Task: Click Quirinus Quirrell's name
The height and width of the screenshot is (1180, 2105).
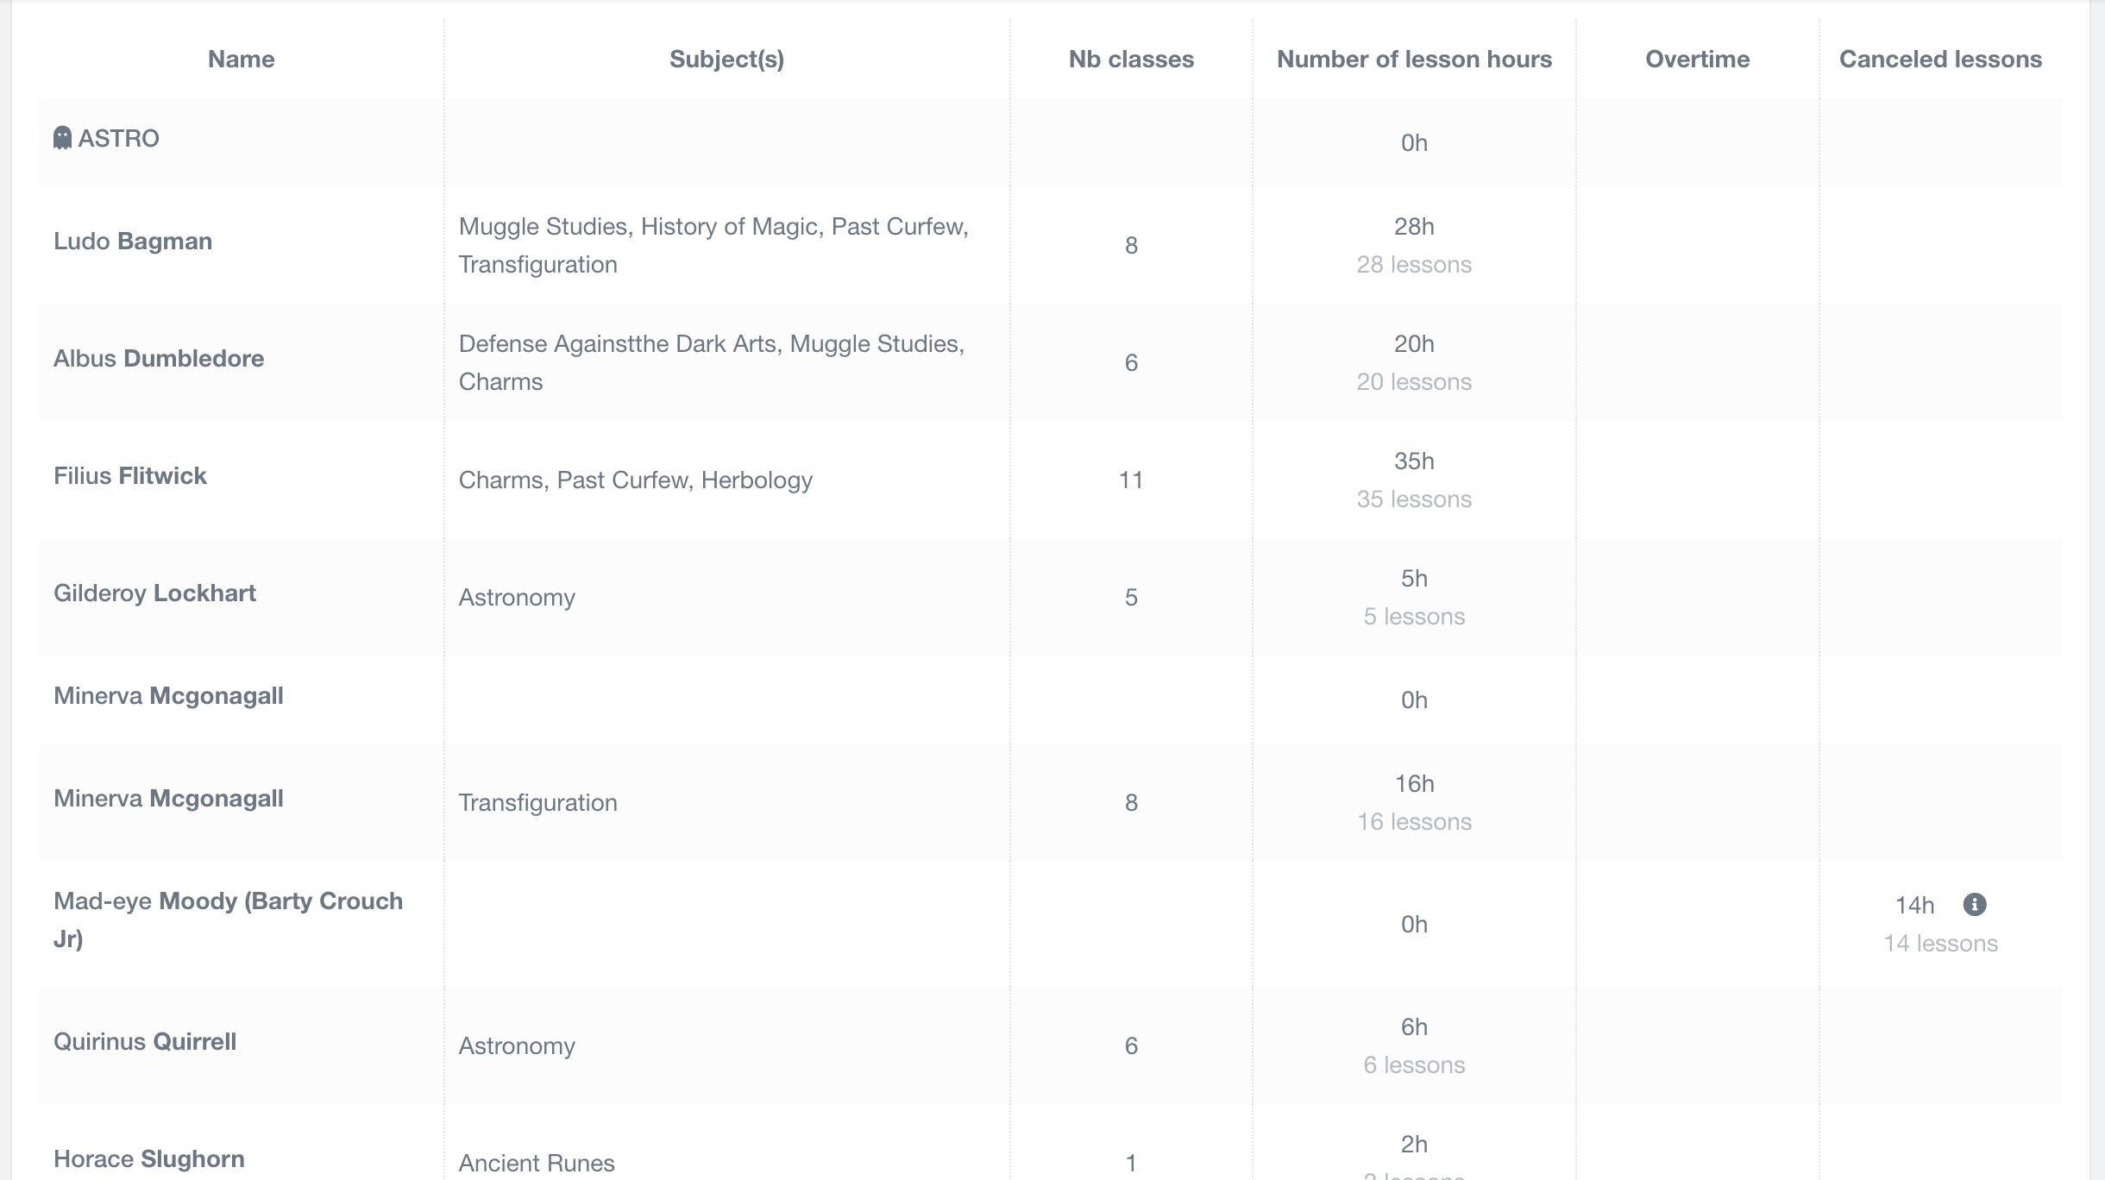Action: coord(146,1041)
